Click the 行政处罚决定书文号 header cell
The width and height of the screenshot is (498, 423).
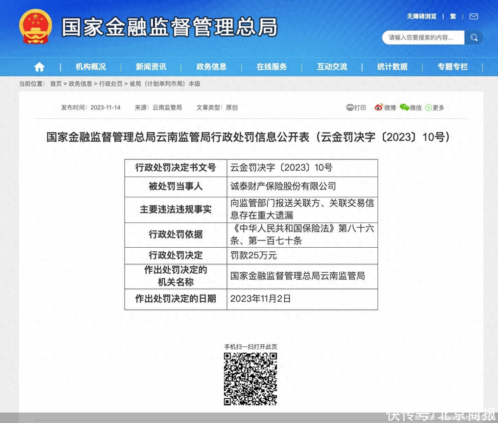[176, 168]
